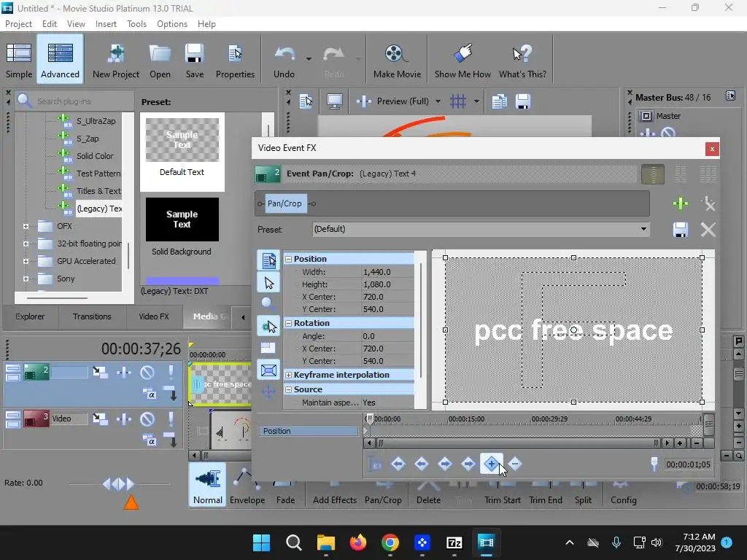Save the Pan/Crop preset
Image resolution: width=747 pixels, height=560 pixels.
click(x=681, y=230)
